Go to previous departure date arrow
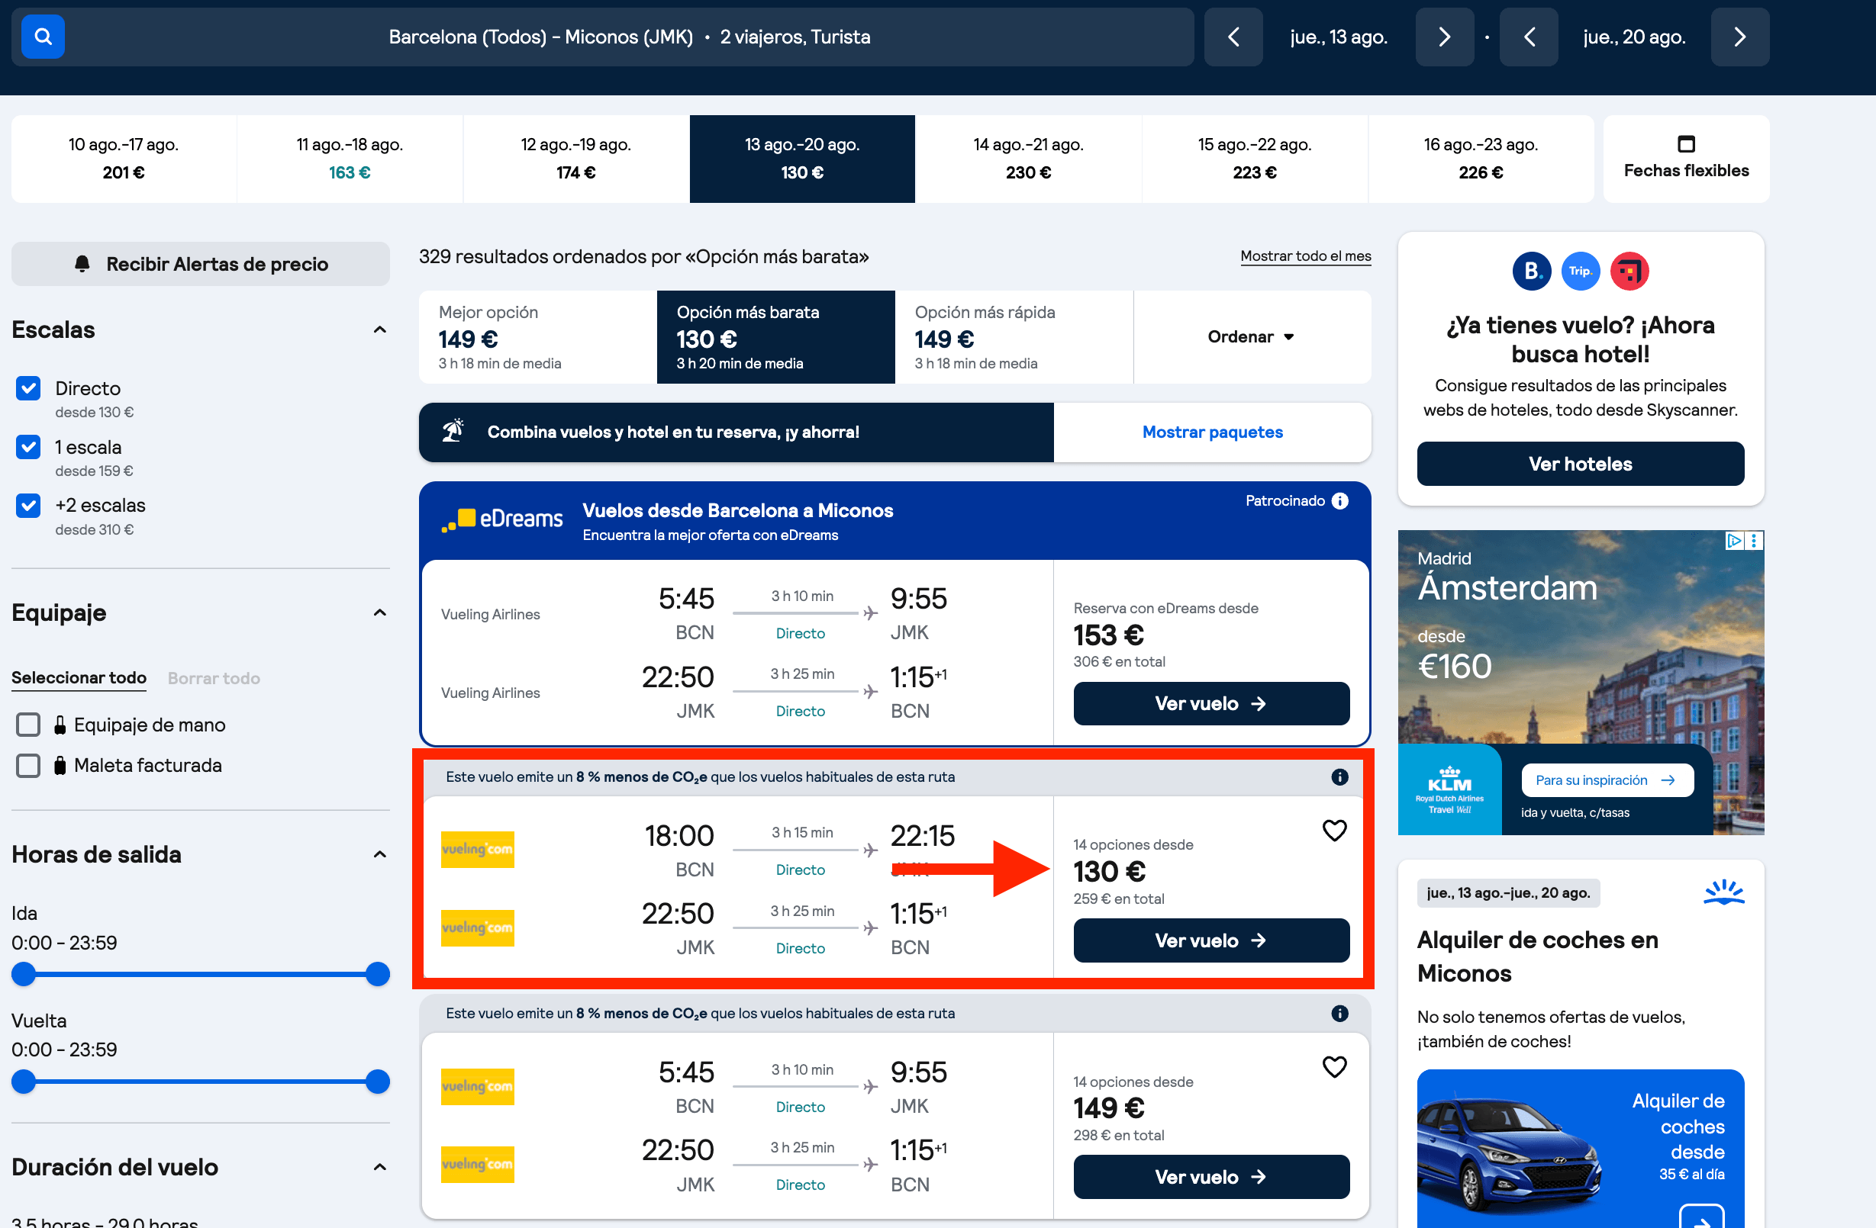 click(1233, 37)
